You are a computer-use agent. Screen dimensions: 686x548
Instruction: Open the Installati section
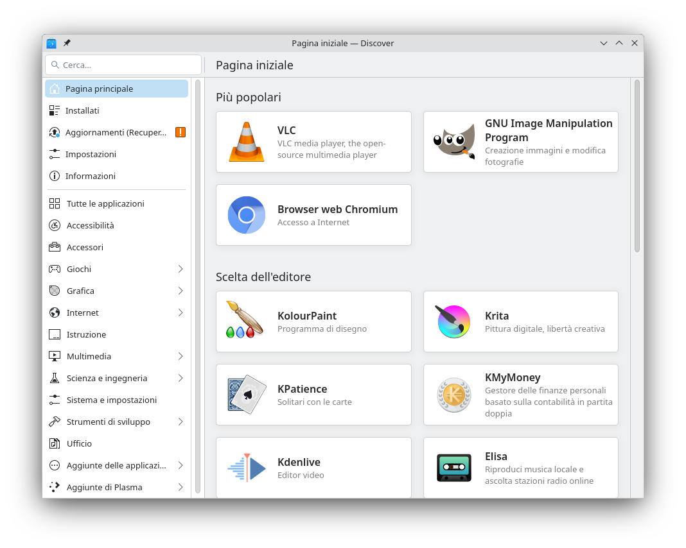[x=82, y=110]
